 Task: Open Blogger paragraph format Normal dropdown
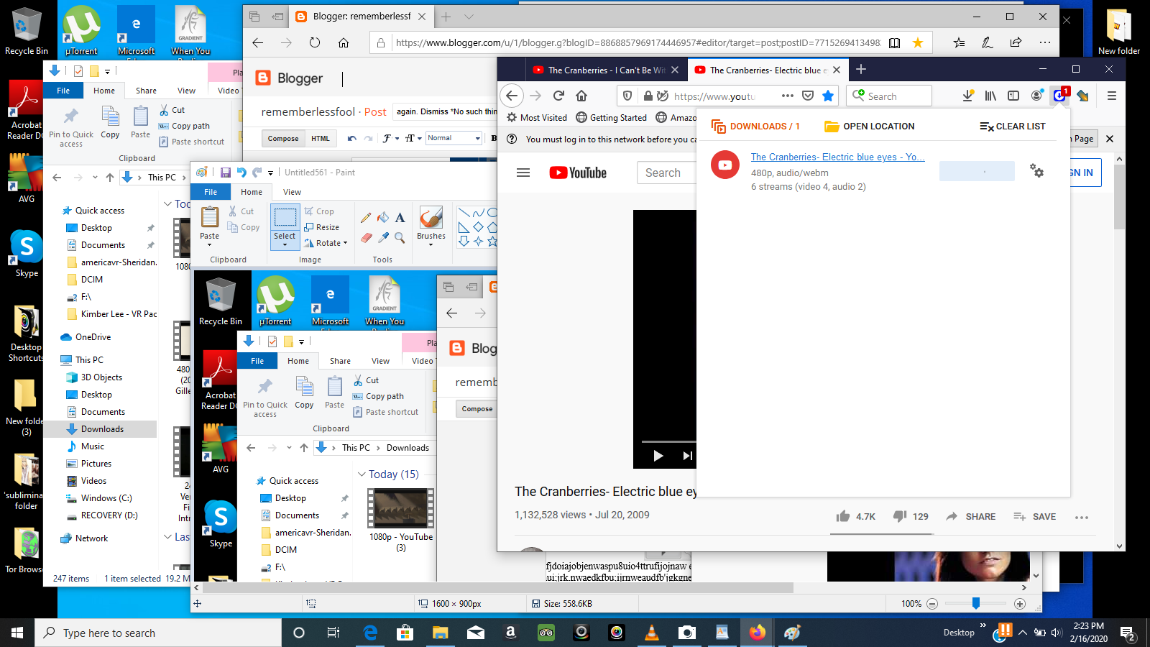(454, 138)
